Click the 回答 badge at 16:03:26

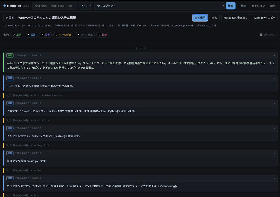(x=10, y=78)
